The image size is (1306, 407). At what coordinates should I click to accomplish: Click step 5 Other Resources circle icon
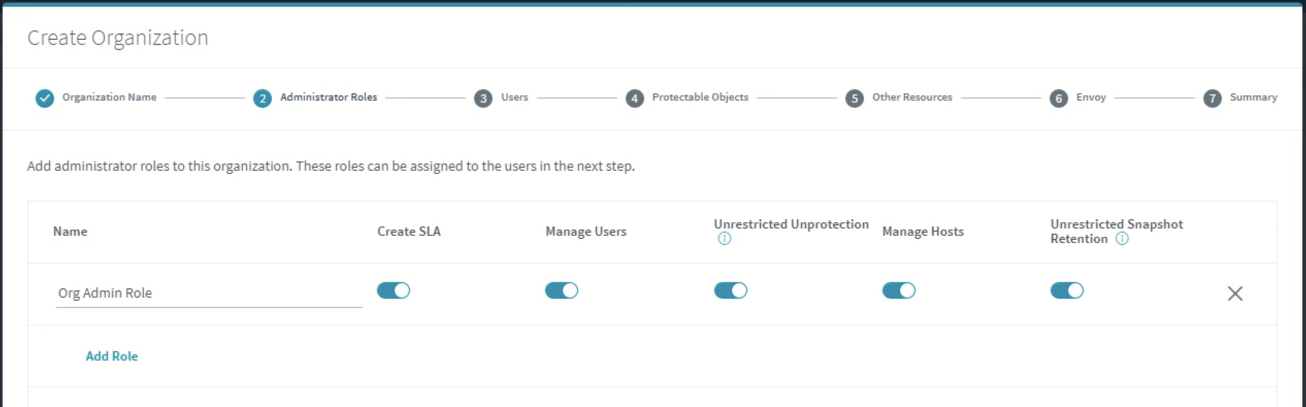pyautogui.click(x=855, y=98)
